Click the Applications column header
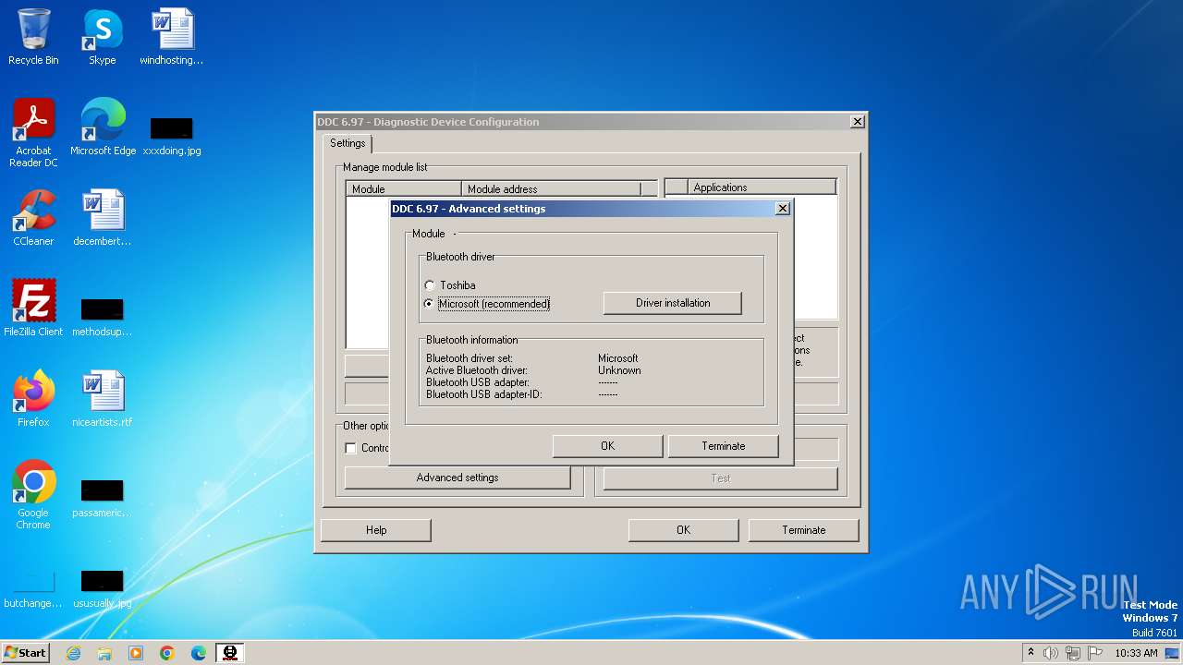 762,187
